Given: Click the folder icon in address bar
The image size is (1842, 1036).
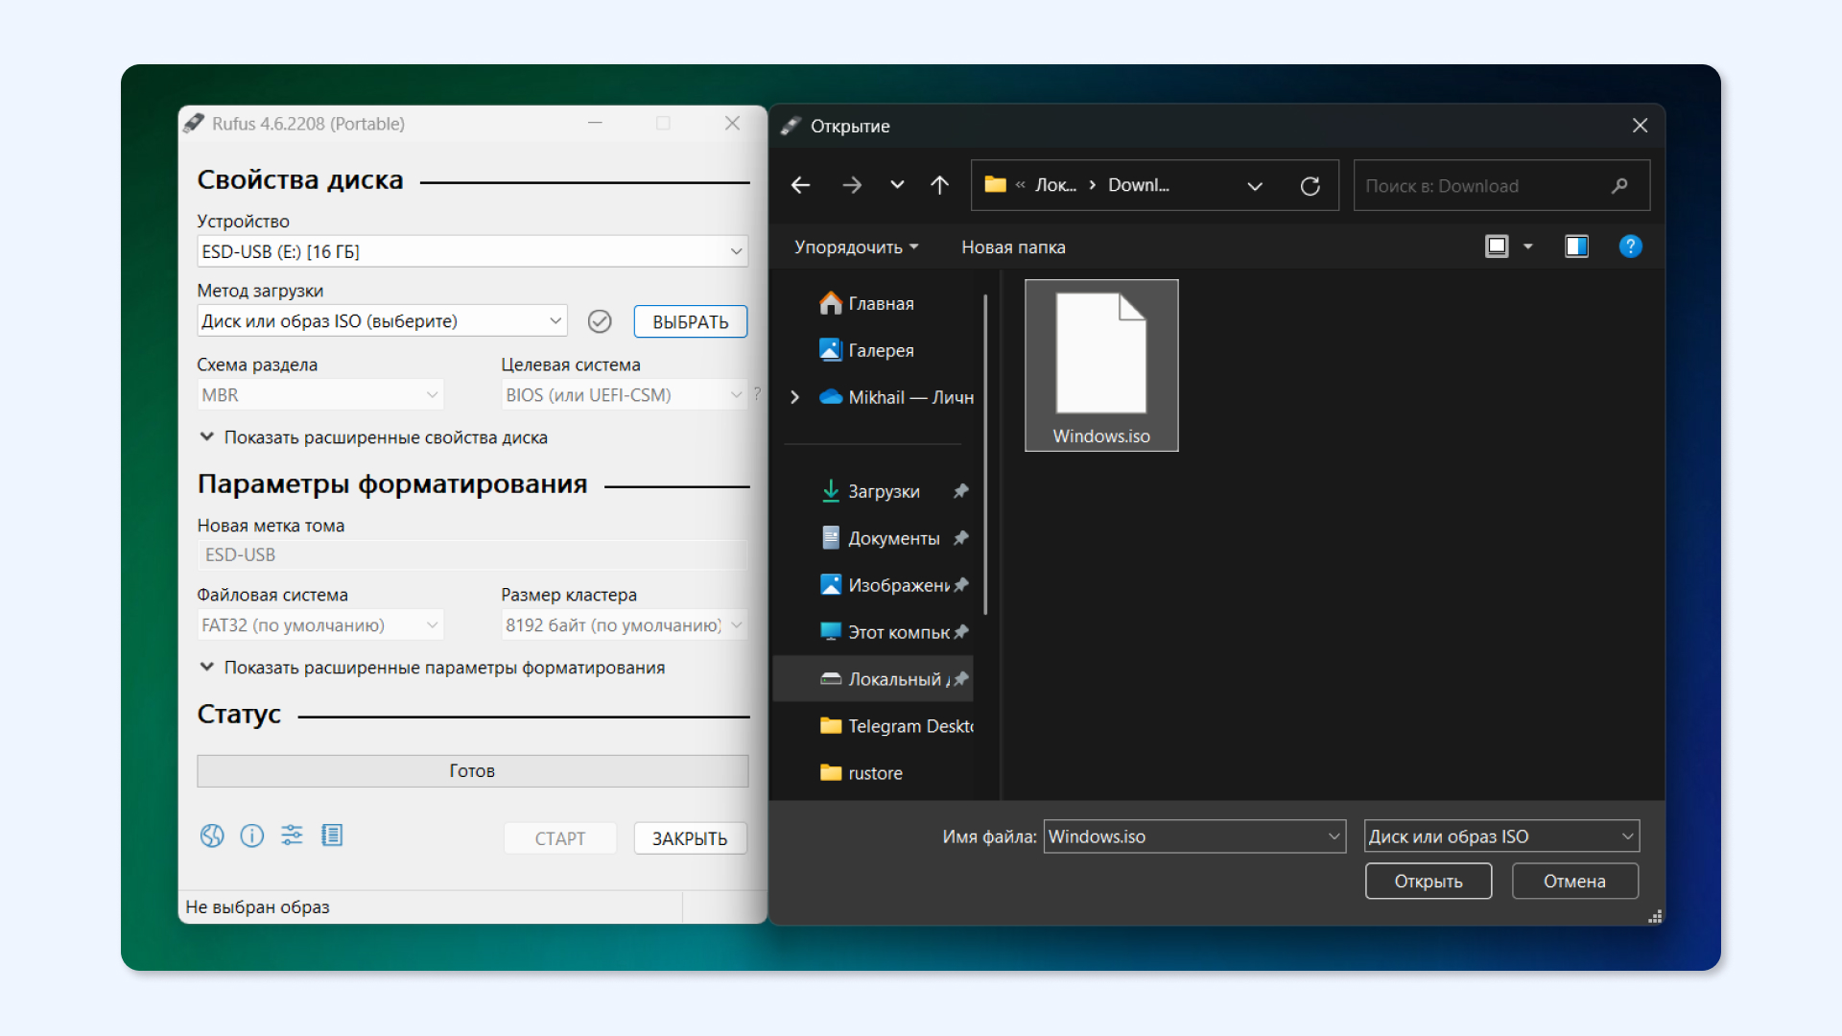Looking at the screenshot, I should 996,184.
